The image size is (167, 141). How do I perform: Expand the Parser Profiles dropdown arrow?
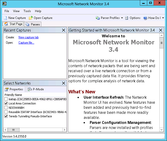122,18
